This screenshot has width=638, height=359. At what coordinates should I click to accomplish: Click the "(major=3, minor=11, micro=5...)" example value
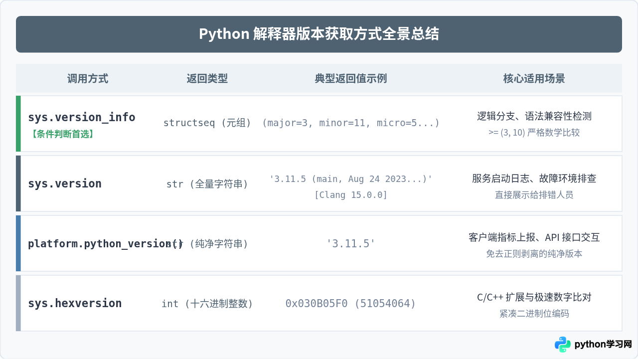pos(351,123)
